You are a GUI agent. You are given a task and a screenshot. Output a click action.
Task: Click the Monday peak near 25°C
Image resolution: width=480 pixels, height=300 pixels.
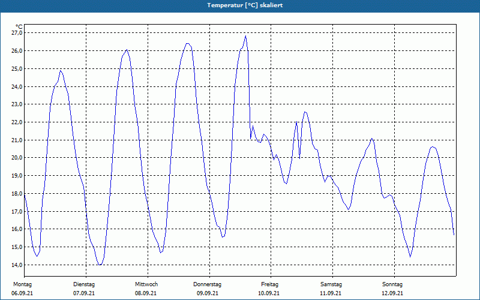click(x=61, y=71)
